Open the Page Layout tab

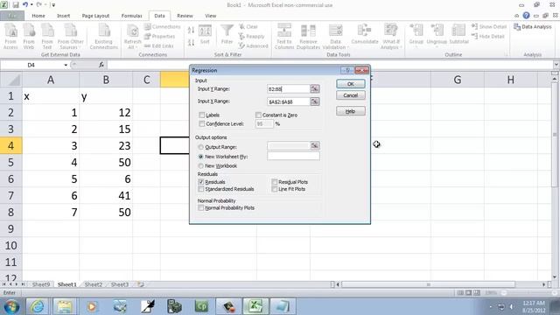click(95, 16)
